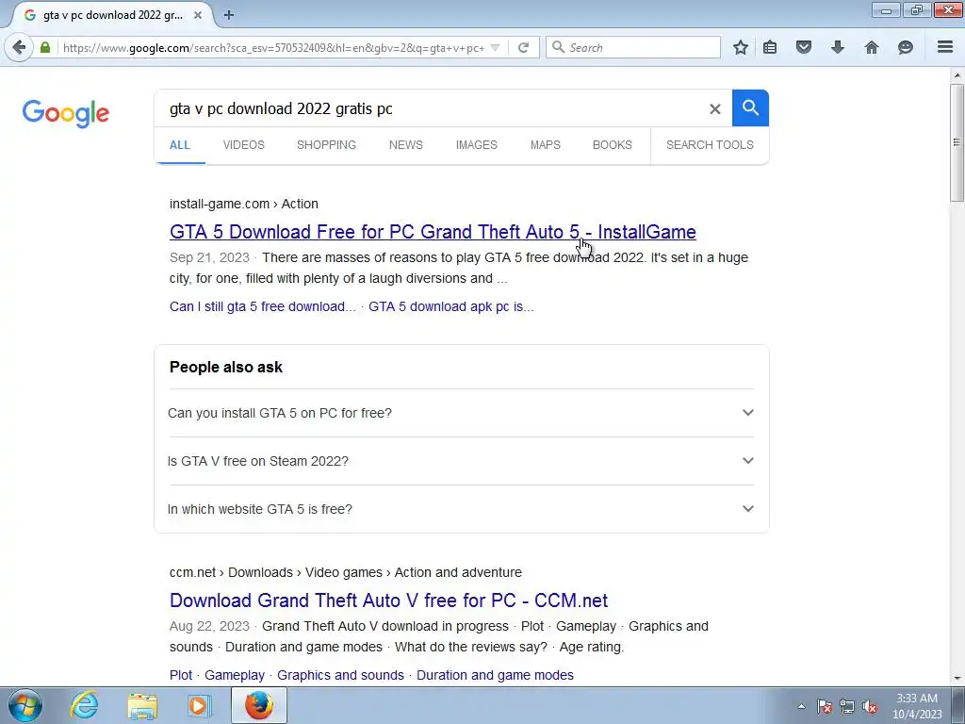Open the clock showing 3:33 AM

pyautogui.click(x=917, y=705)
